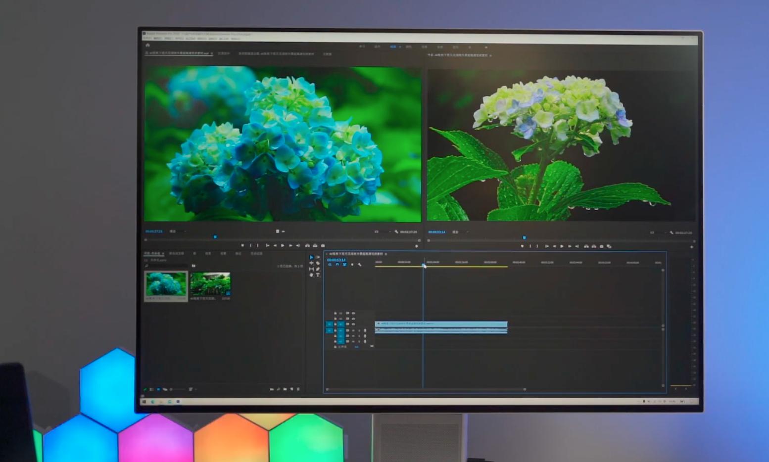
Task: Click the Source monitor playhead marker
Action: 215,237
